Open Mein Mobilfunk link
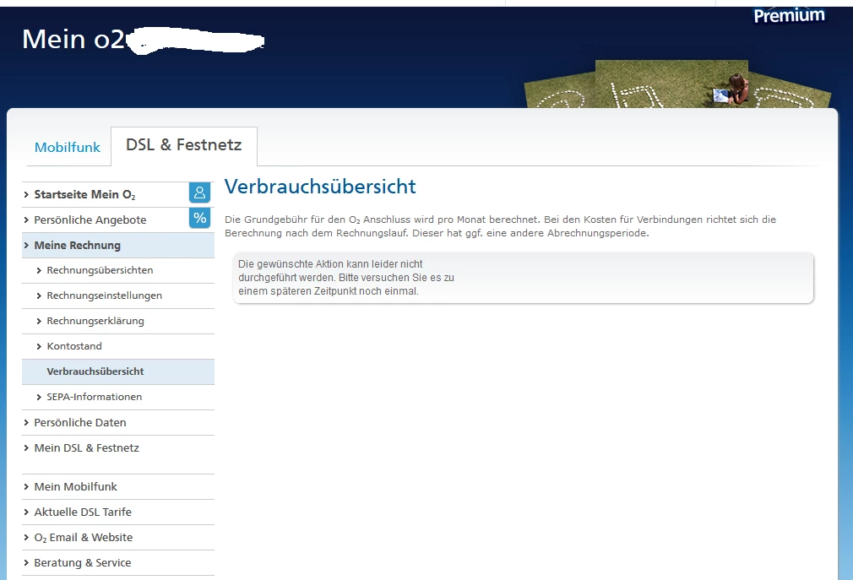Image resolution: width=853 pixels, height=580 pixels. (x=76, y=486)
